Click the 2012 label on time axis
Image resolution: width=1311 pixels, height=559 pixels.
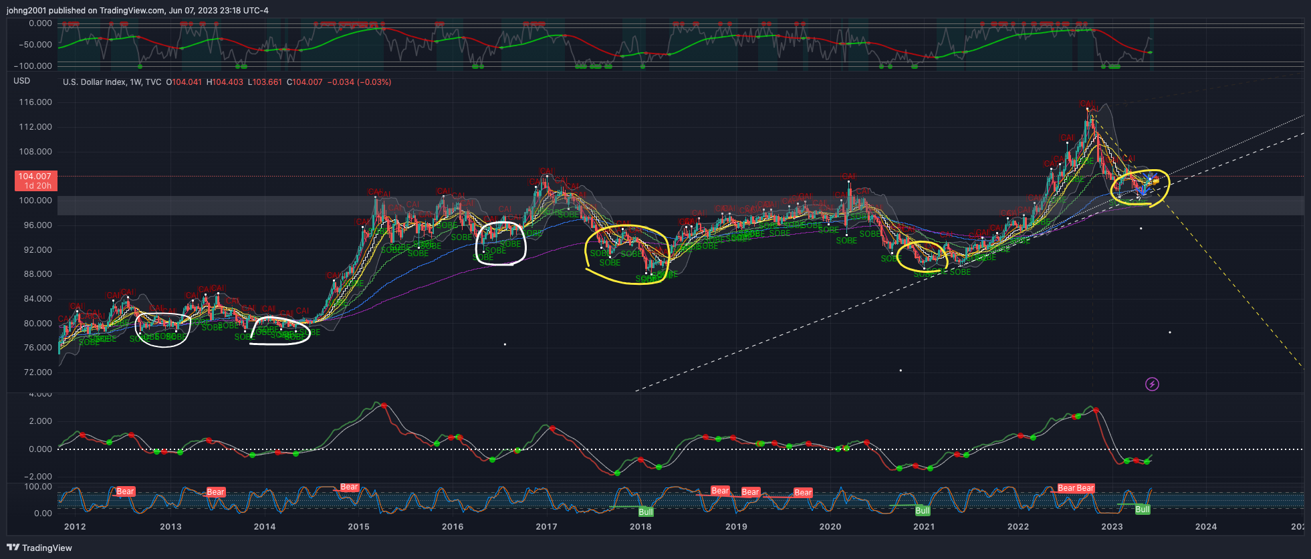click(75, 527)
